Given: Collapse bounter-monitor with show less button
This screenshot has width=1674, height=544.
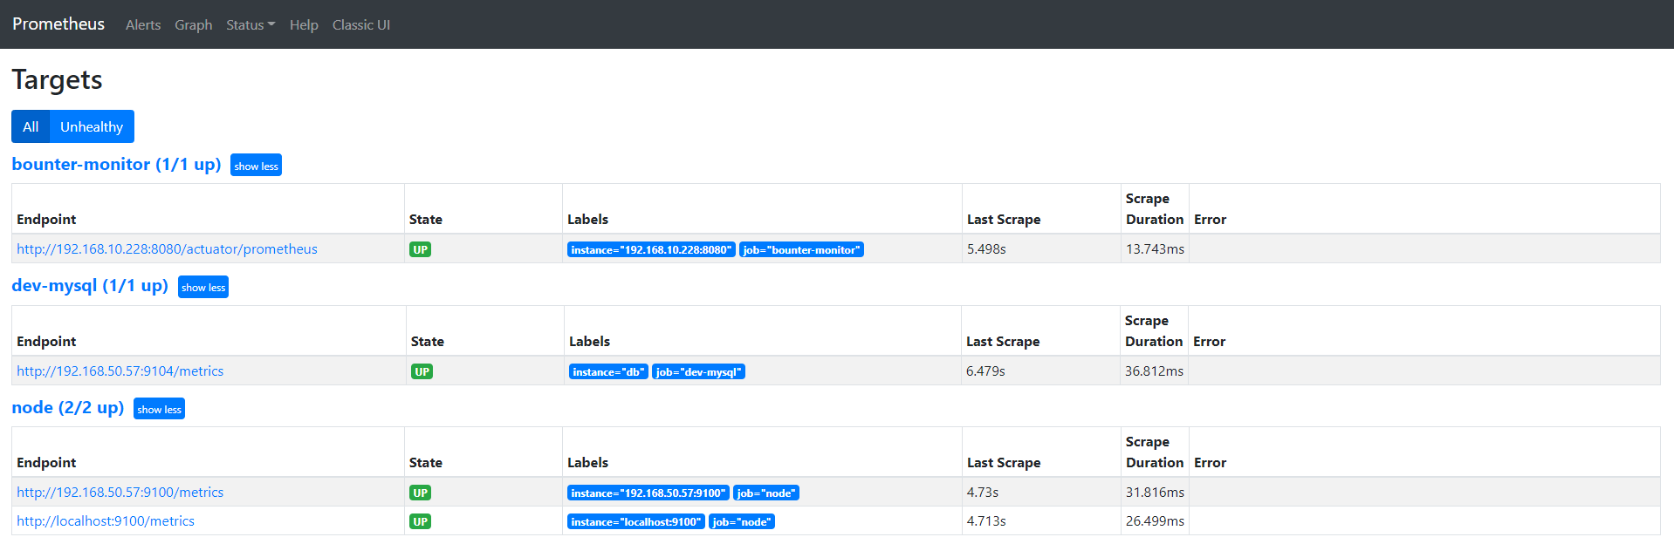Looking at the screenshot, I should [256, 166].
